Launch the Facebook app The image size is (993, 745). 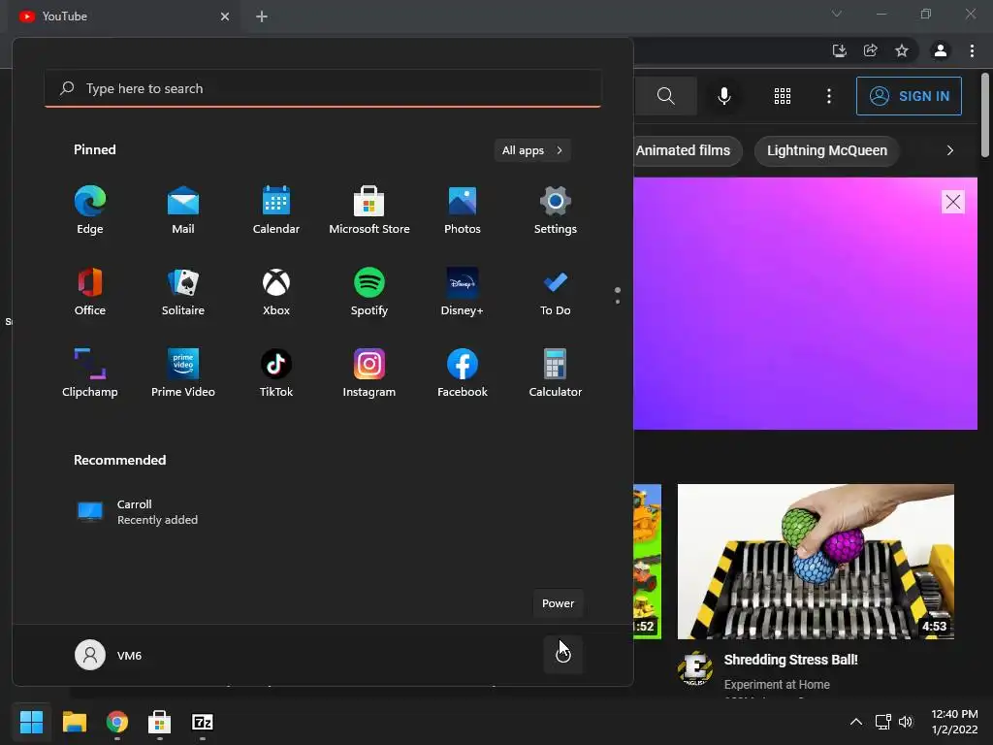[x=463, y=373]
